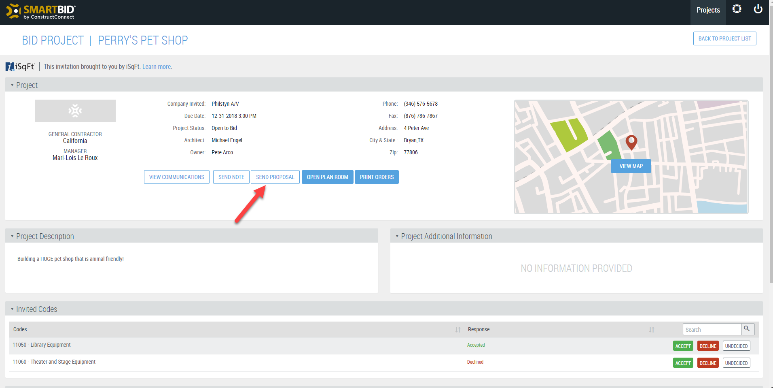Collapse the Invited Codes section
This screenshot has width=773, height=388.
(12, 309)
